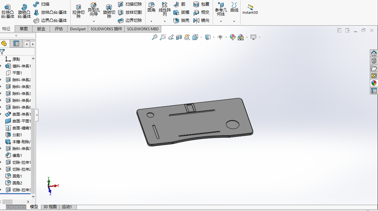Choose the 包覆 wrap tool
This screenshot has height=211, width=378.
pyautogui.click(x=201, y=4)
